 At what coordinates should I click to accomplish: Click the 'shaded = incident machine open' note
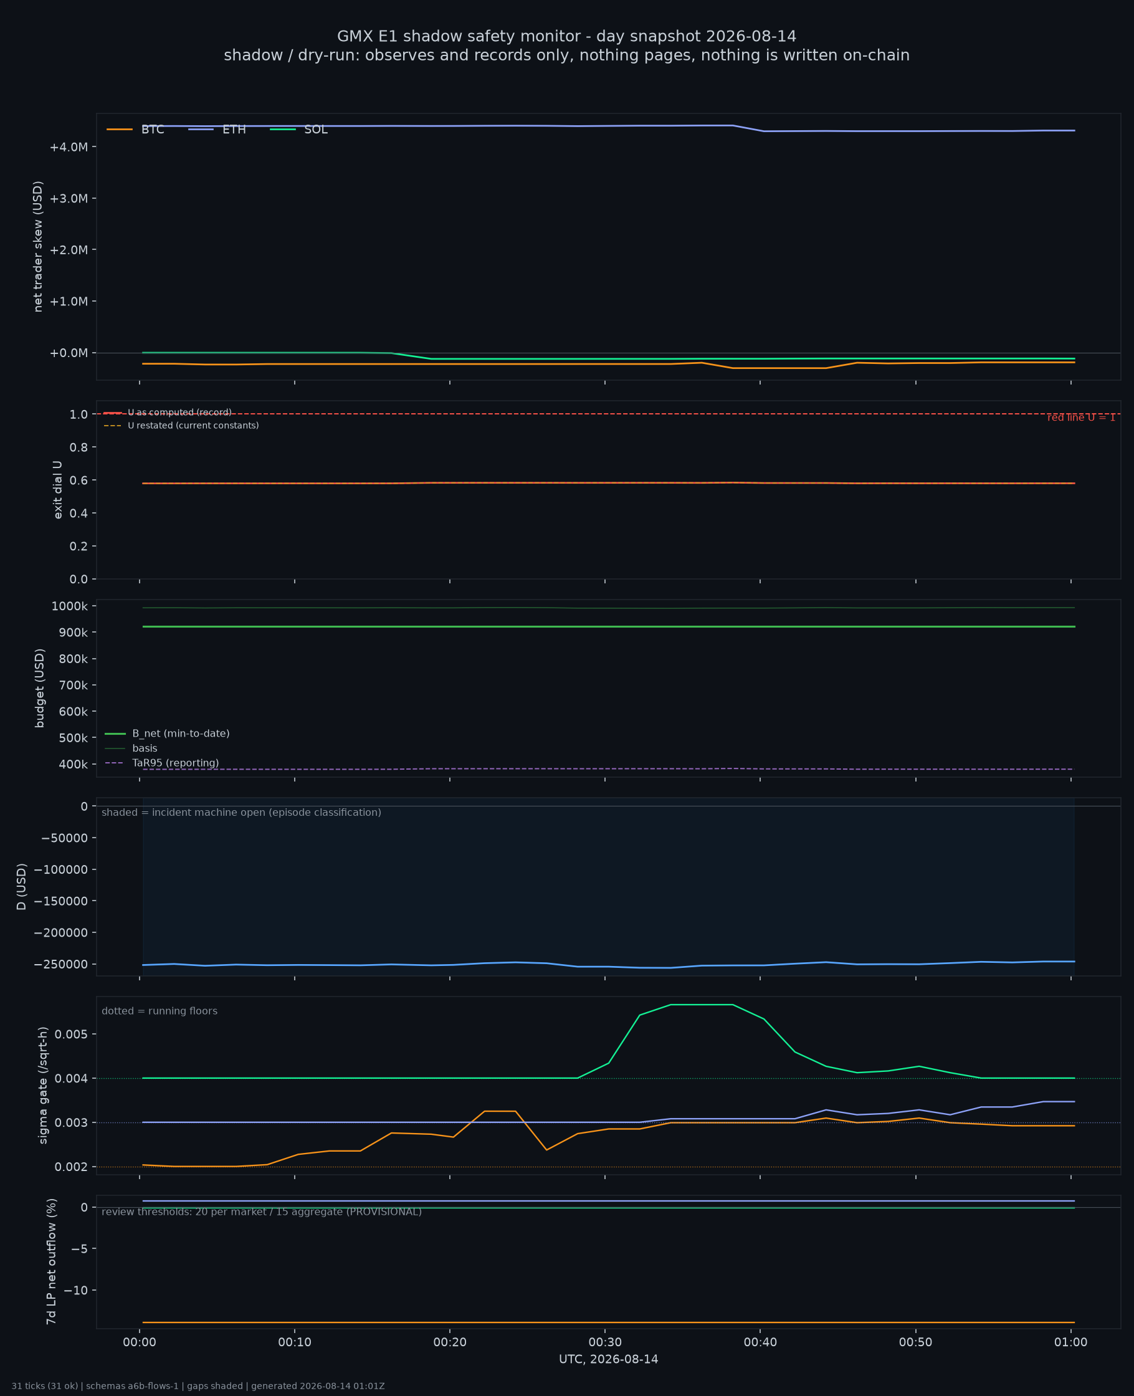[x=241, y=813]
